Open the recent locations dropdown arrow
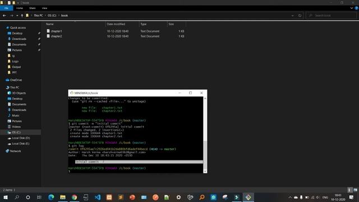Image resolution: width=359 pixels, height=202 pixels. click(17, 16)
